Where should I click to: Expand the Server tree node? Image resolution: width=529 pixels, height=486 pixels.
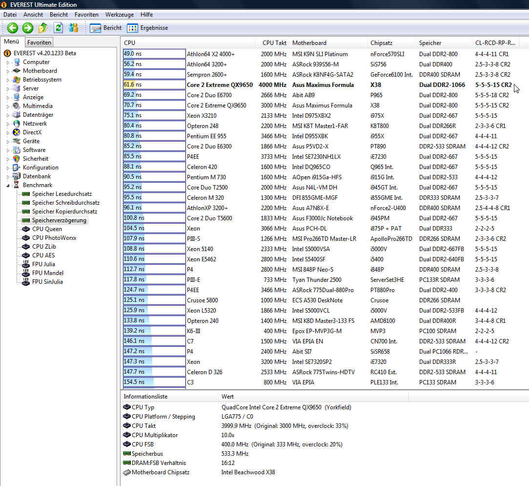click(x=8, y=89)
